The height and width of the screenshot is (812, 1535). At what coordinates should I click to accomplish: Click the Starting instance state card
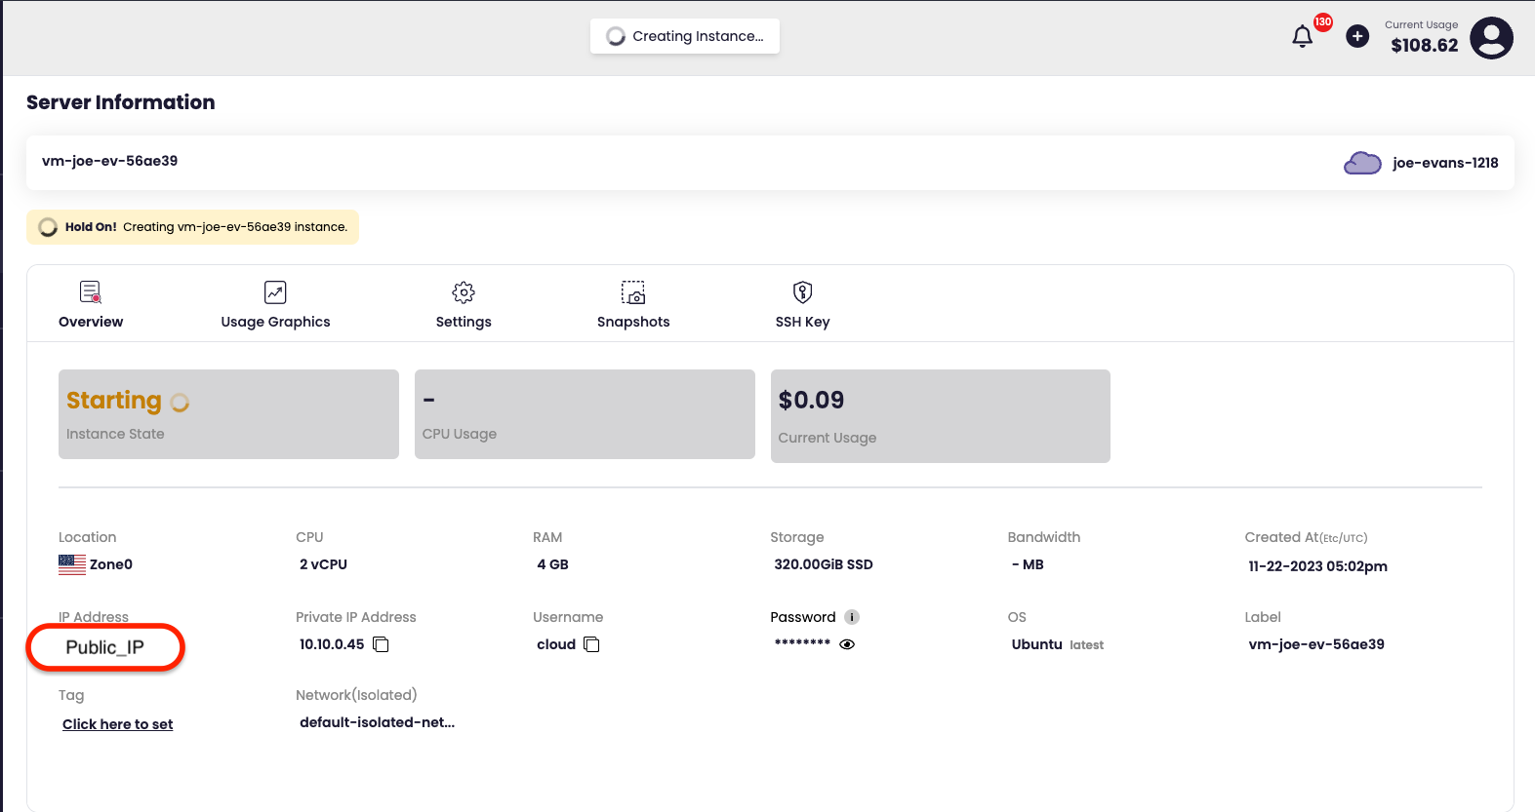click(228, 414)
